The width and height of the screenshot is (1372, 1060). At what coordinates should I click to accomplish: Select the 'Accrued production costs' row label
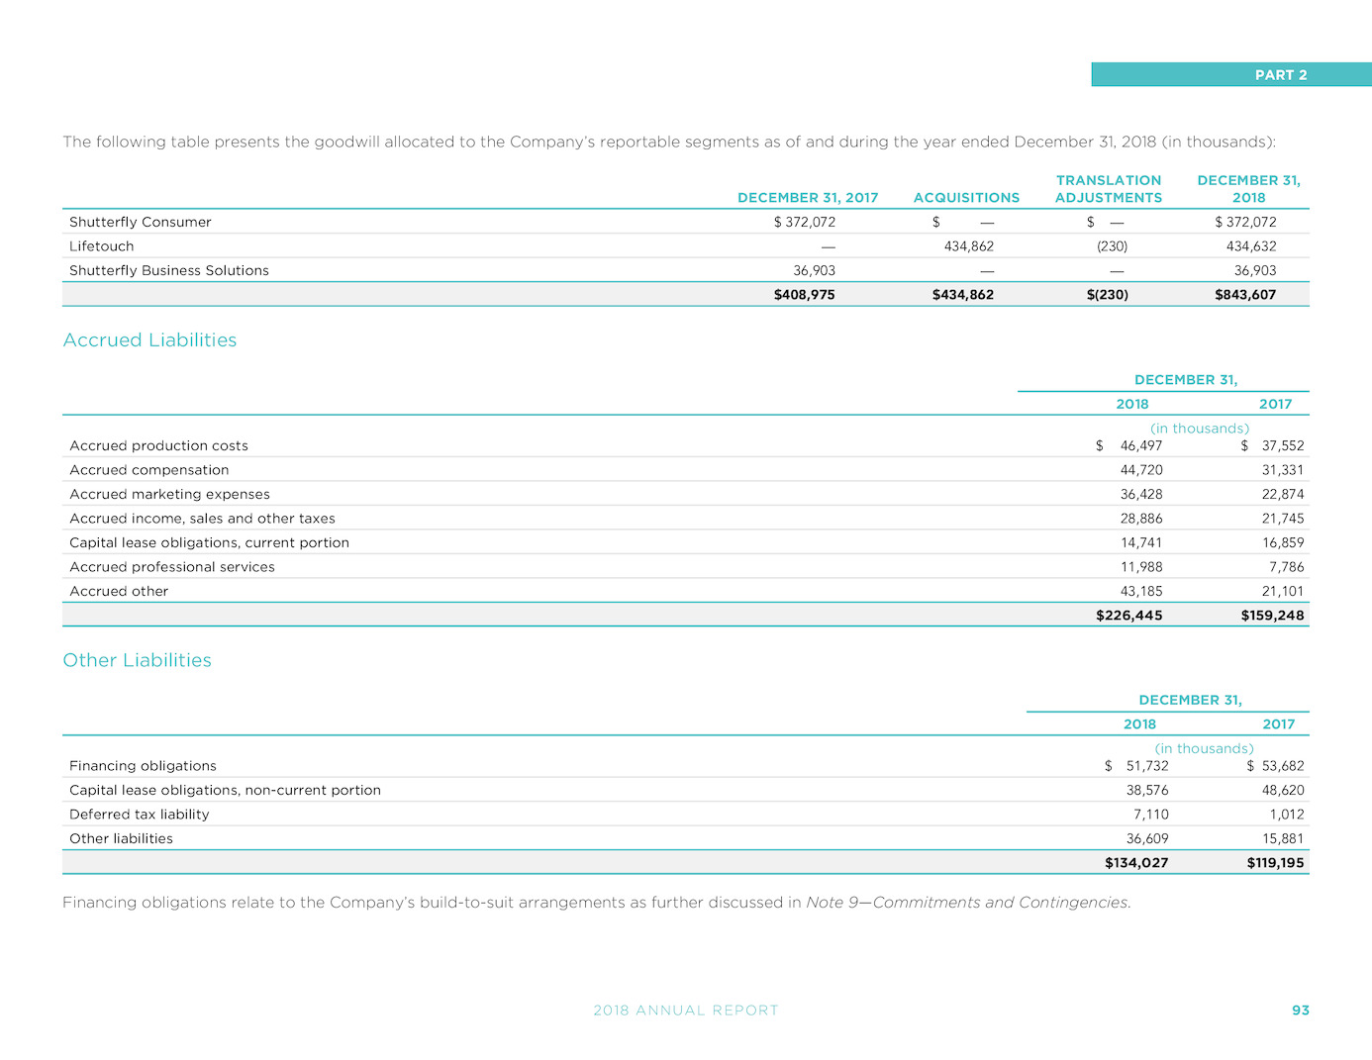pyautogui.click(x=158, y=445)
